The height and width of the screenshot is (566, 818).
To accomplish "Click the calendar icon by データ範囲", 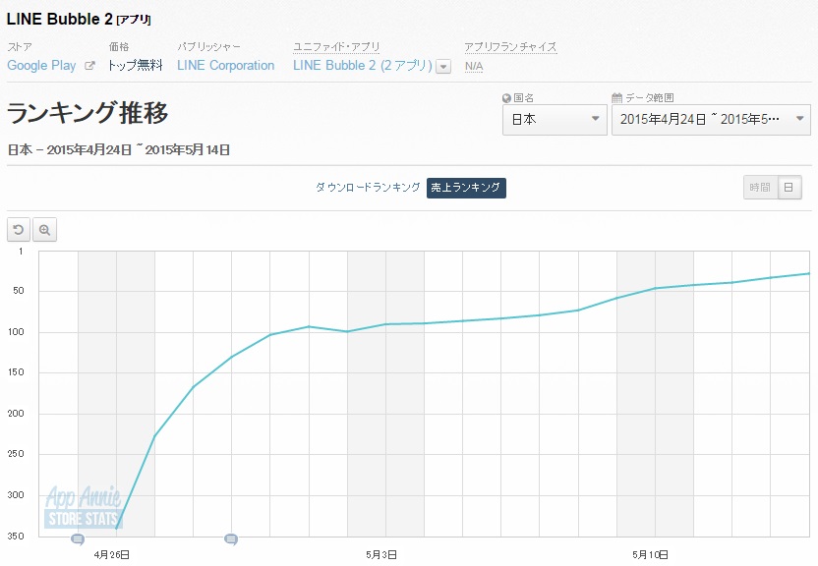I will (x=616, y=98).
